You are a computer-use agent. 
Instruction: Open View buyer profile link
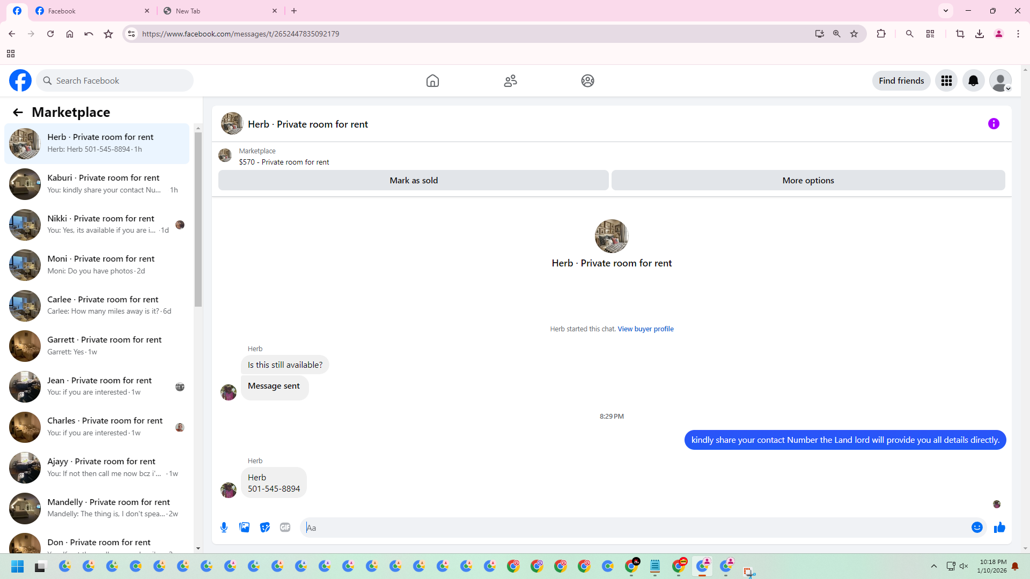645,329
